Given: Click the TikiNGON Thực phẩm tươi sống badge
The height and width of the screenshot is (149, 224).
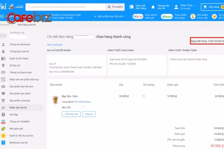Looking at the screenshot, I should [x=167, y=17].
